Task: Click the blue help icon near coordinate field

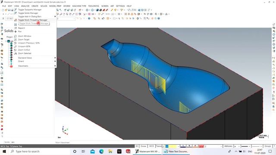Action: pyautogui.click(x=89, y=18)
